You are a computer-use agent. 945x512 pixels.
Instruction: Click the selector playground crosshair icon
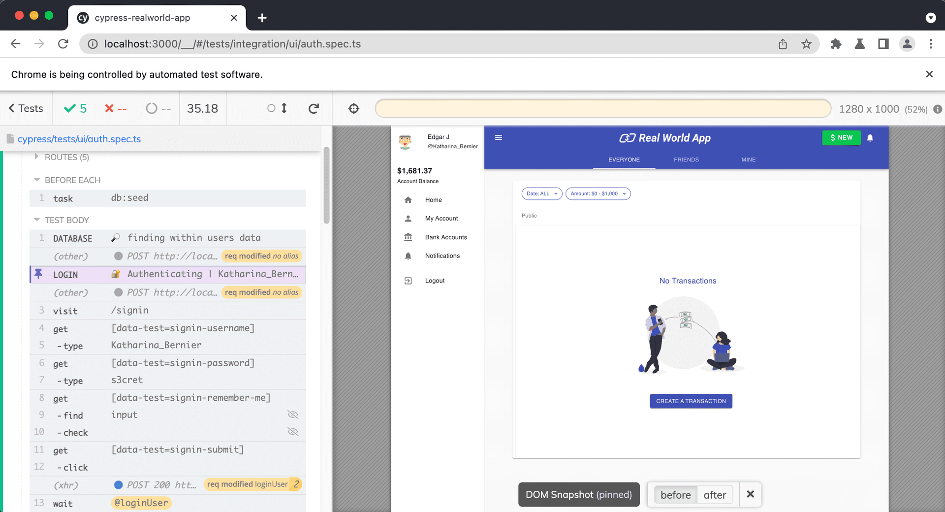354,108
